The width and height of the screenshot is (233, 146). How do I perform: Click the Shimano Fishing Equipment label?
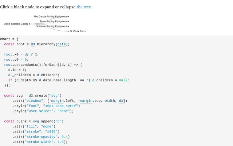pos(51,26)
